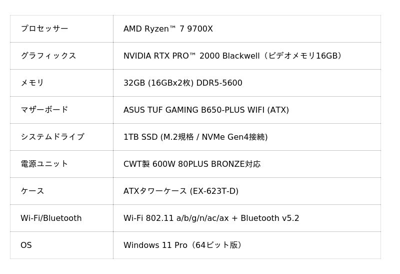
Task: Select the 32GB DDR5-5600 memory value
Action: tap(182, 83)
